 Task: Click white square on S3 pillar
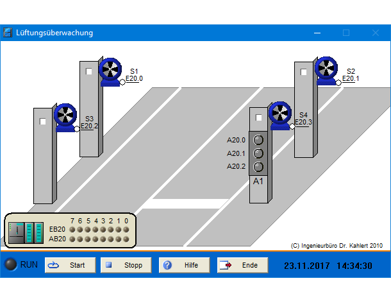tap(43, 121)
